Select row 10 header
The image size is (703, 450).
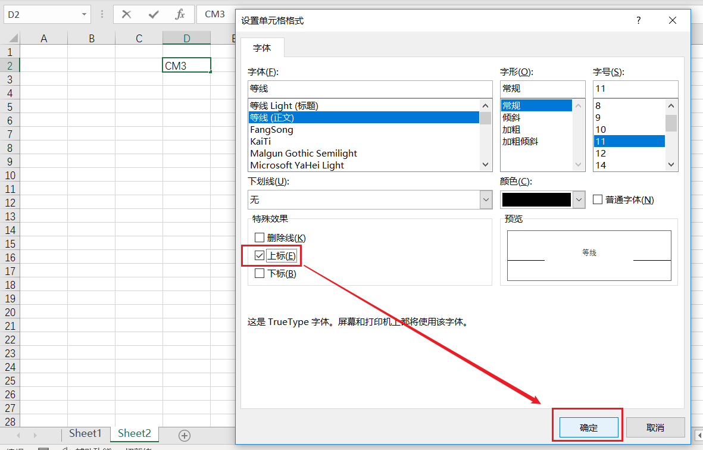pos(10,175)
